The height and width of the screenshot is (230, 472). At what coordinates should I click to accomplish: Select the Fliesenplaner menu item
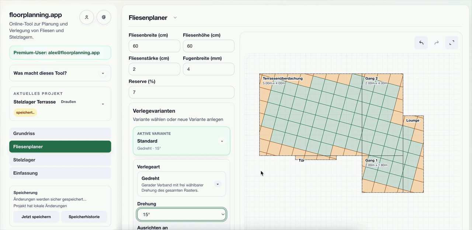coord(60,147)
